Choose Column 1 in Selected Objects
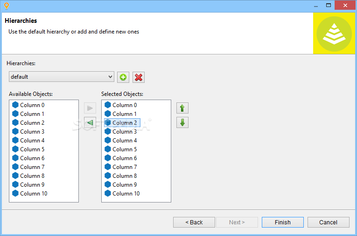Screen dimensions: 357x236 (x=121, y=114)
